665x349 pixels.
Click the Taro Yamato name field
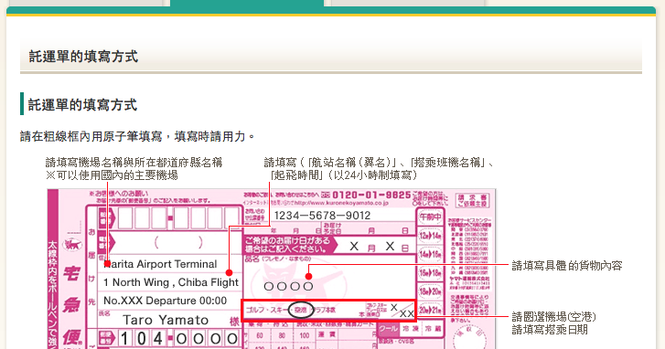[x=166, y=320]
